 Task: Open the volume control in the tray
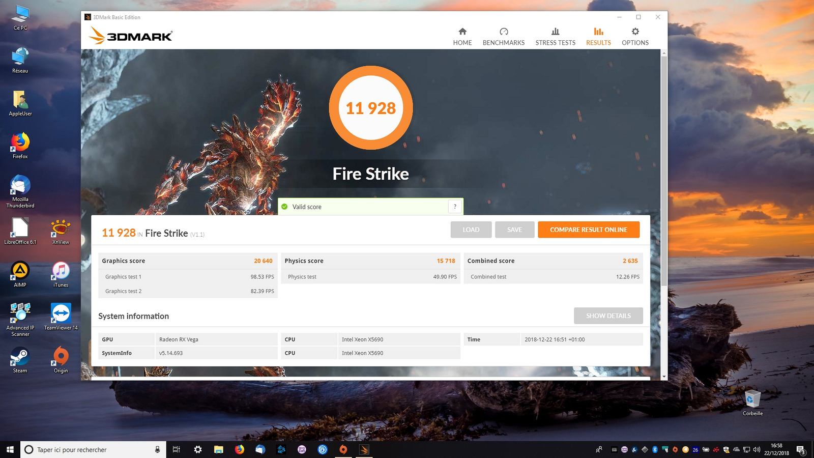coord(757,449)
